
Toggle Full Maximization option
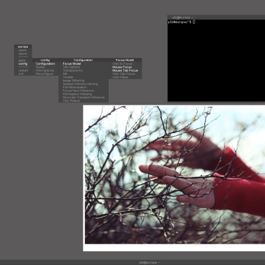83,87
